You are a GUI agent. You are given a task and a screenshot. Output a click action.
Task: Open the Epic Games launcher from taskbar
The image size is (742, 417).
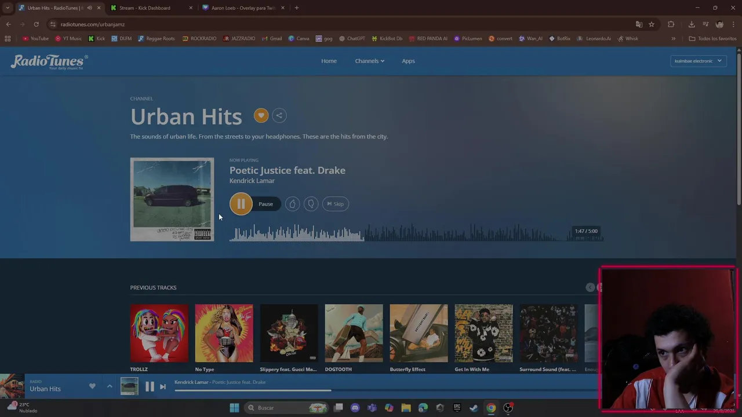(x=457, y=408)
